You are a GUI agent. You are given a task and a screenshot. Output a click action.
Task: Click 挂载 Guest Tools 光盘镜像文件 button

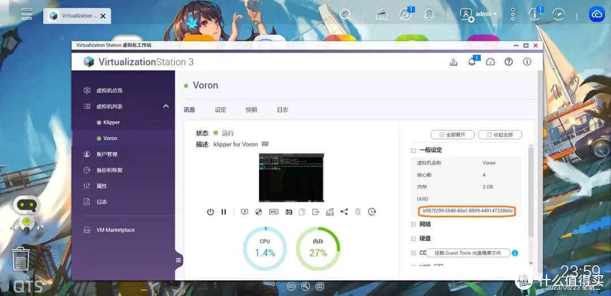tap(468, 253)
